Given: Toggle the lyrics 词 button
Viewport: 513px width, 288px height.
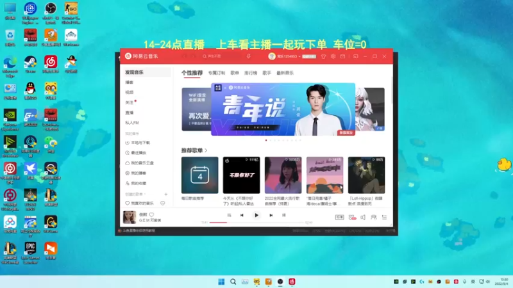Looking at the screenshot, I should pos(283,215).
